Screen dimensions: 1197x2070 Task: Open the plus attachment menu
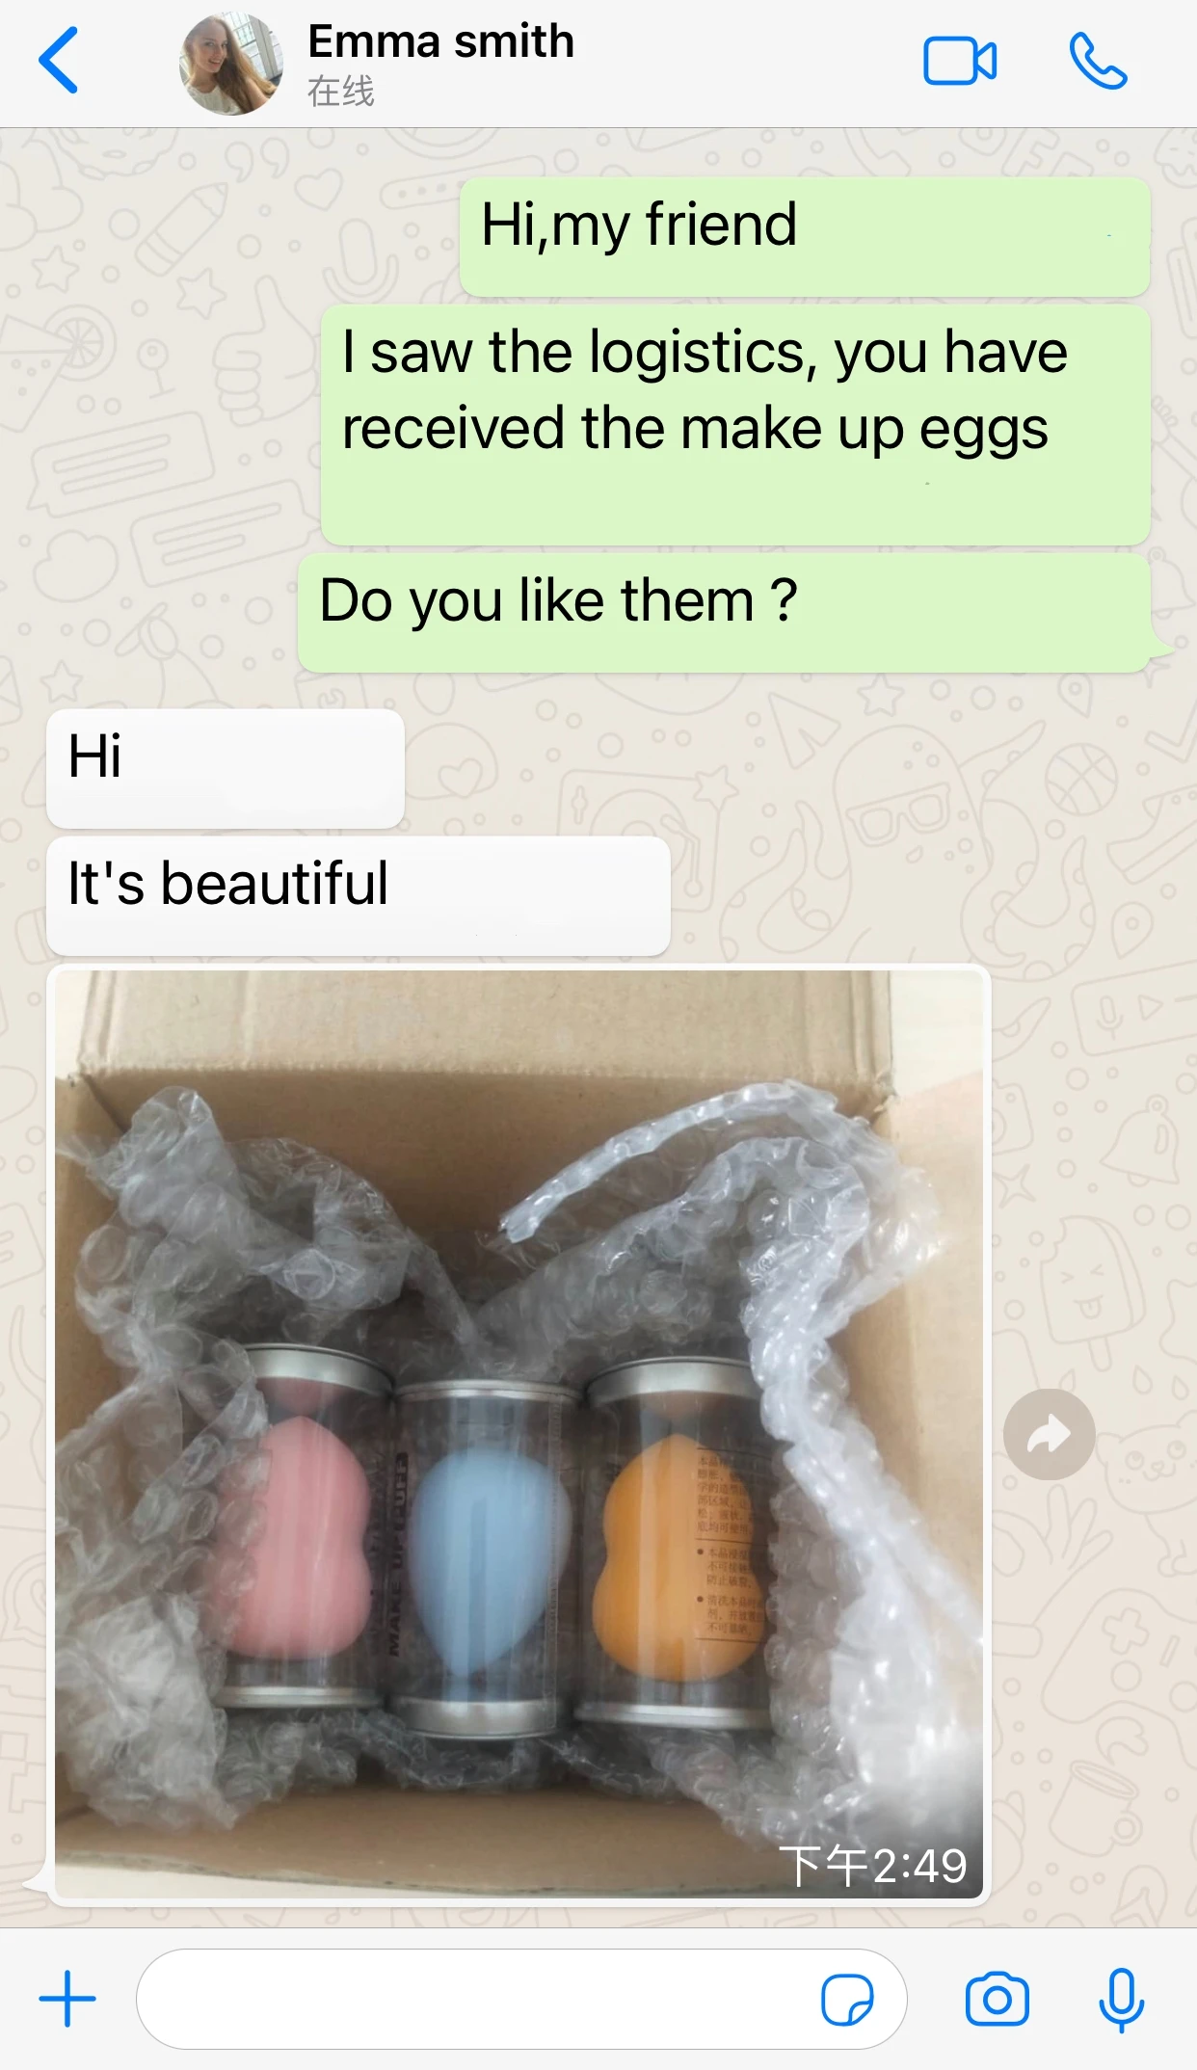pos(67,1999)
